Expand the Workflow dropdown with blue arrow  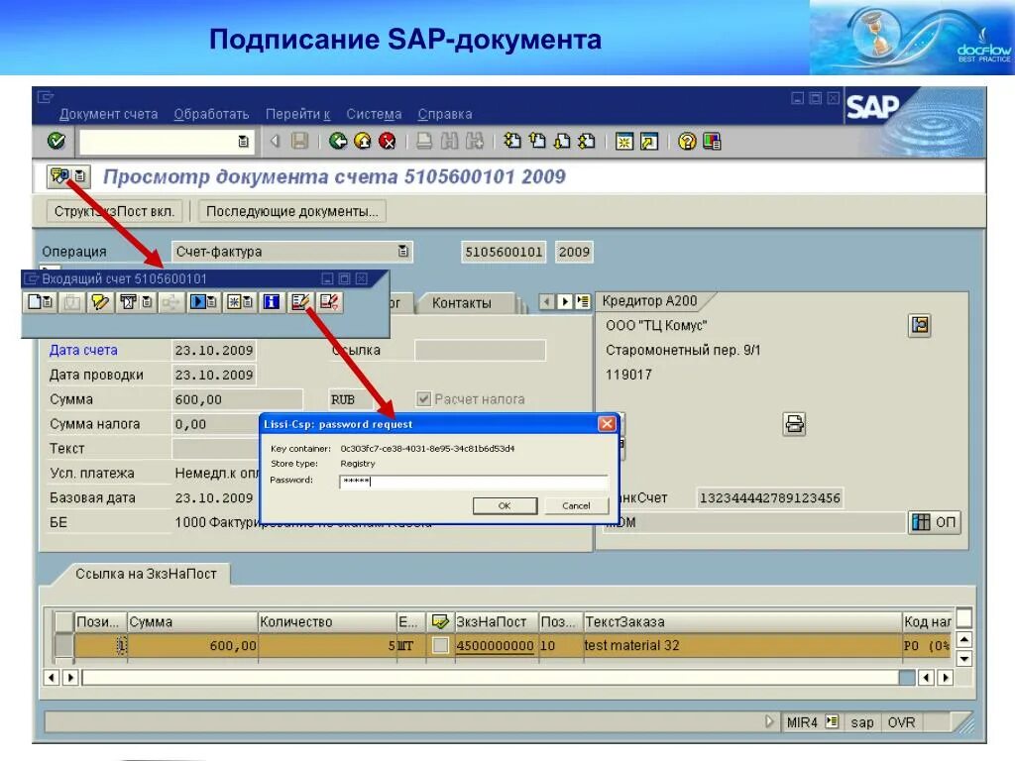click(x=212, y=301)
